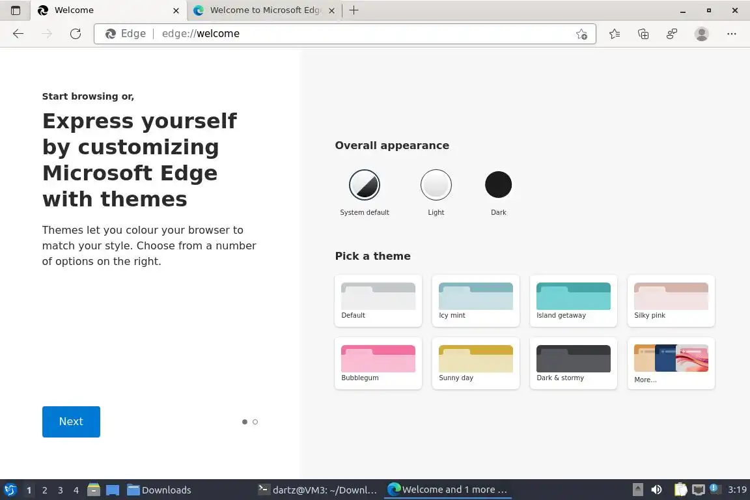This screenshot has width=750, height=500.
Task: Go back with the Back arrow
Action: 18,33
